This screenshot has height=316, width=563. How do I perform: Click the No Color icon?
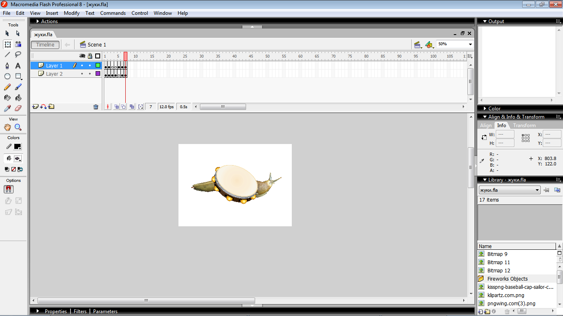(14, 169)
